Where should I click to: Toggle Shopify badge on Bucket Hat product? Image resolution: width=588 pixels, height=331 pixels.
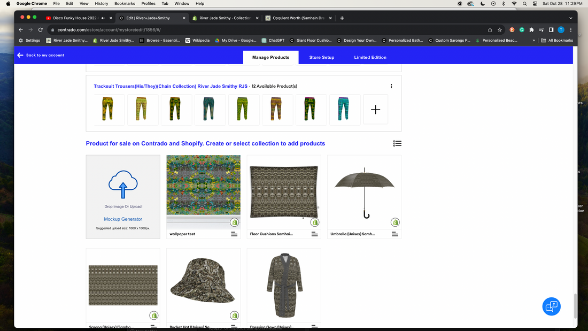234,315
